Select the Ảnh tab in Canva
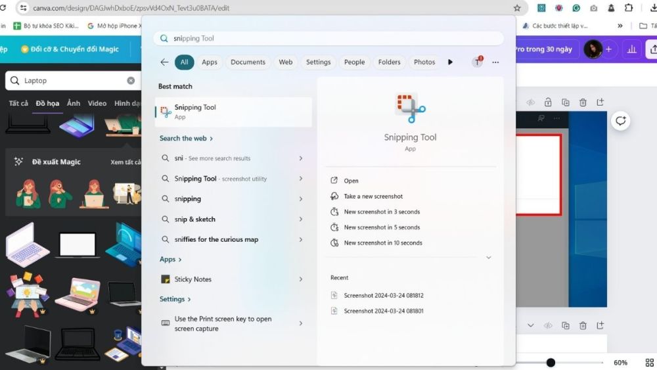The image size is (657, 370). pos(74,103)
